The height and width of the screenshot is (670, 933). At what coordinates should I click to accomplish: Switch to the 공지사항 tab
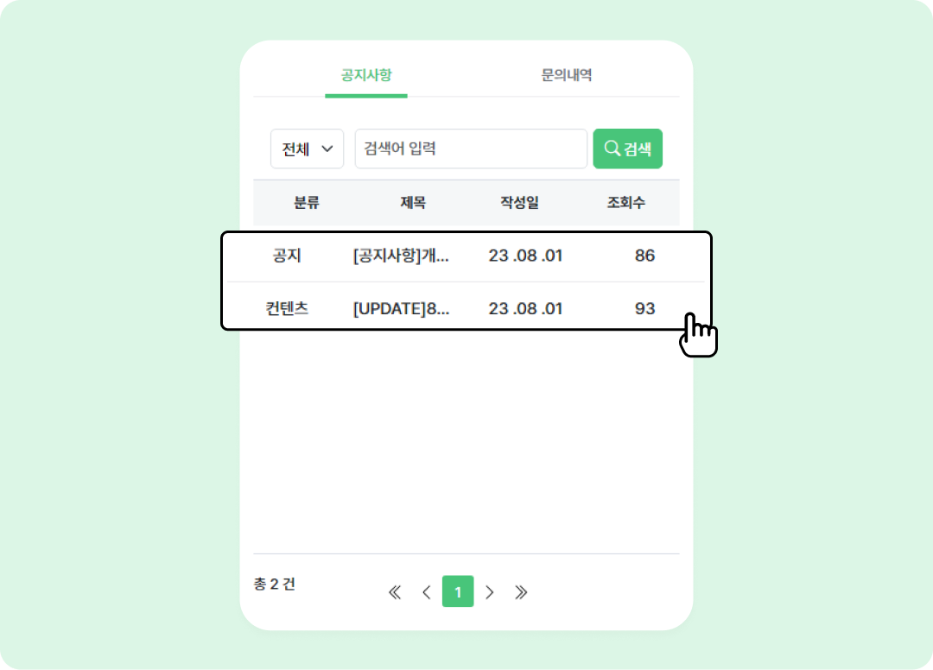(366, 75)
